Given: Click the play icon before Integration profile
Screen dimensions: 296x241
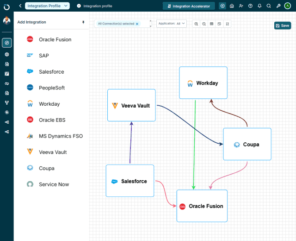Looking at the screenshot, I should pyautogui.click(x=79, y=6).
